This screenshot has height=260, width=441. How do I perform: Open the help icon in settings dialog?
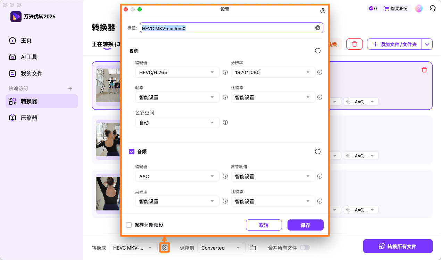click(323, 11)
